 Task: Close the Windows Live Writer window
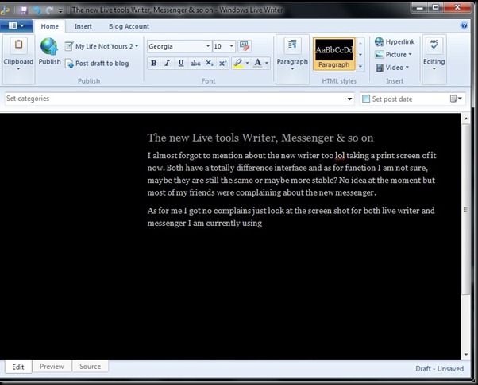tap(457, 7)
